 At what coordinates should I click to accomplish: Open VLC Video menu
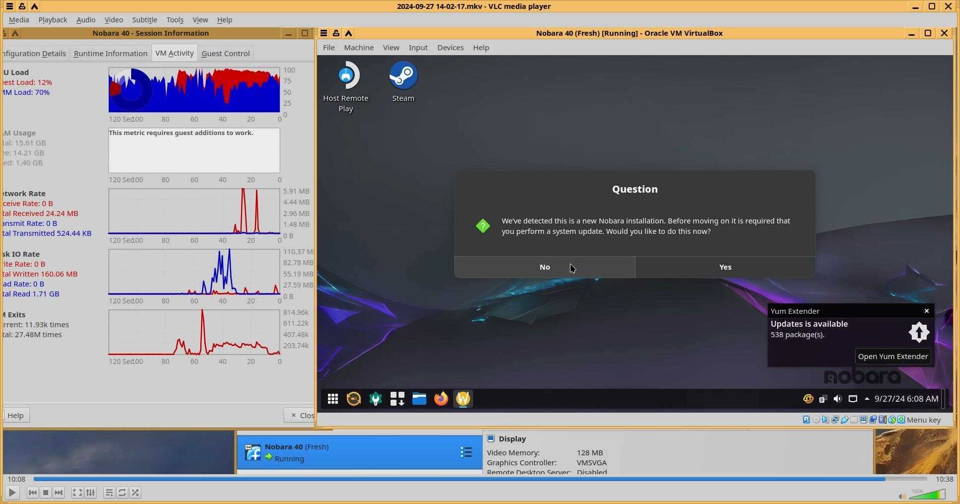pyautogui.click(x=114, y=20)
